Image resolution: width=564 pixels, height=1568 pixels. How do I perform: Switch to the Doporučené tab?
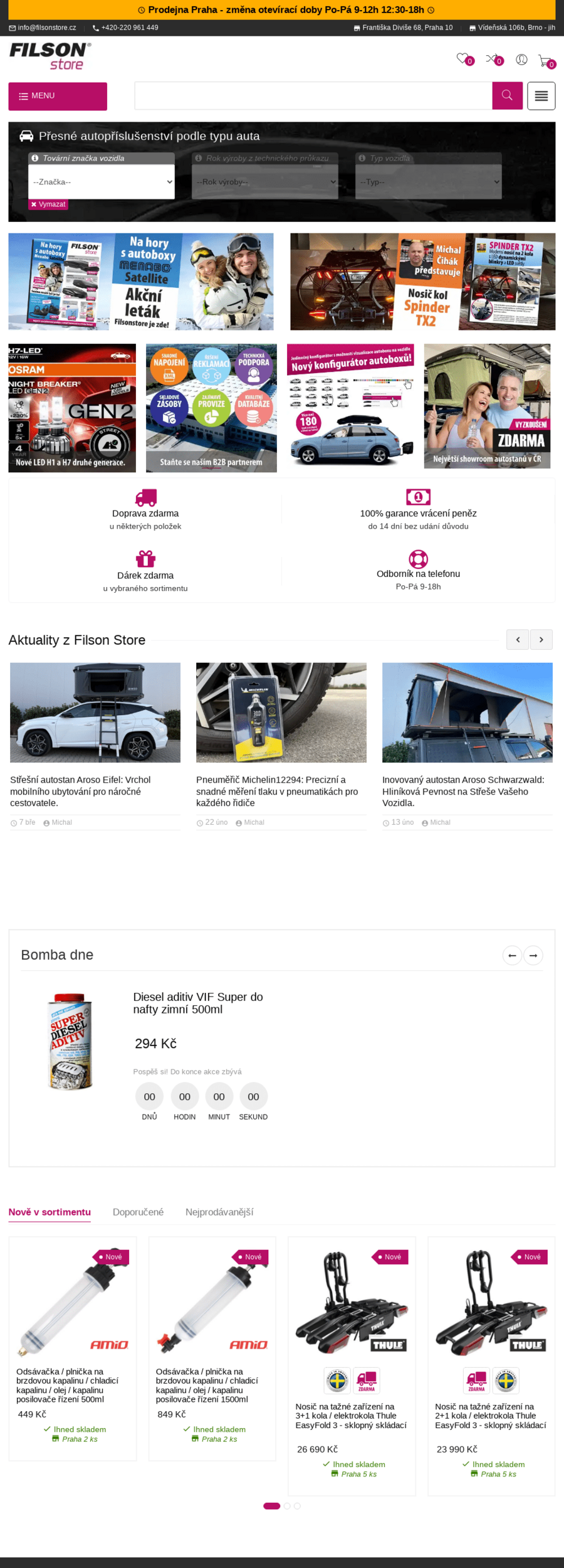pos(138,1212)
